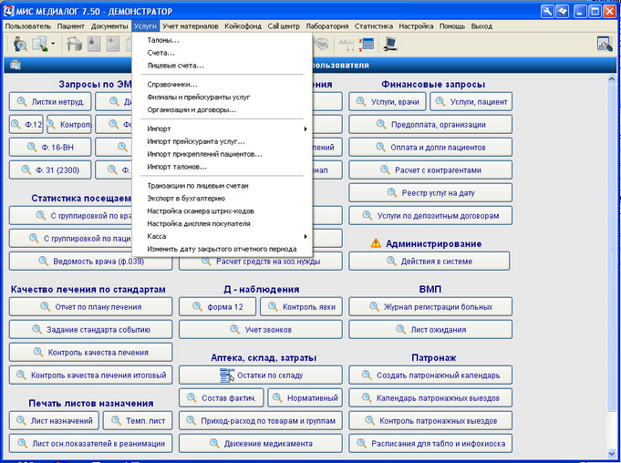Click magnifier icon on Листки нетруд. button
The height and width of the screenshot is (463, 621).
pos(21,101)
